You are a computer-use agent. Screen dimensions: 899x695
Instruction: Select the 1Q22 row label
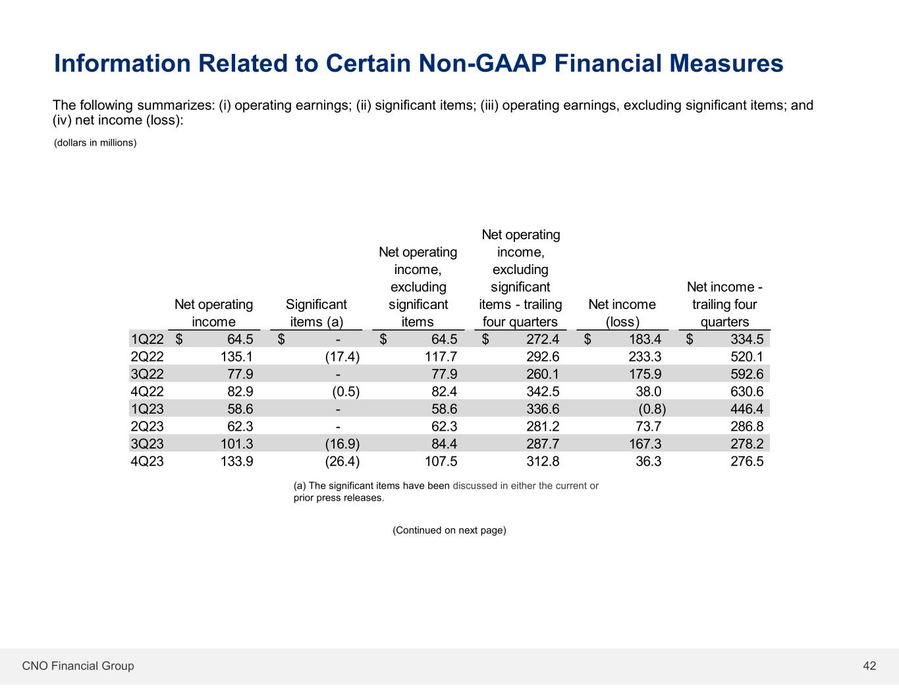pyautogui.click(x=147, y=339)
